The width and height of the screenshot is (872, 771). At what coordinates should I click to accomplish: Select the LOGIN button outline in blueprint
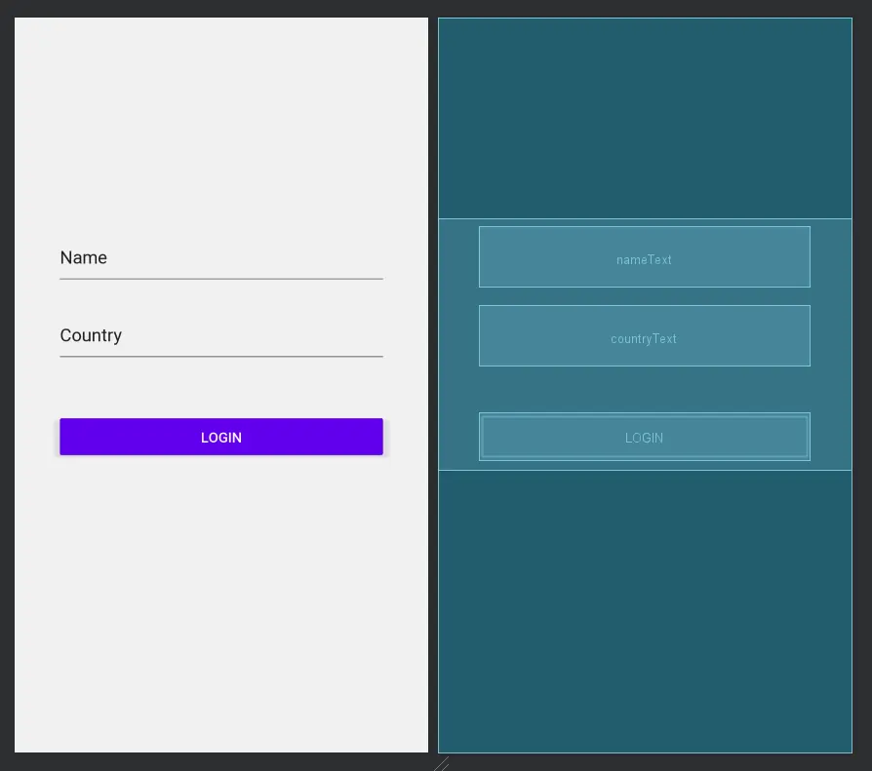(644, 437)
